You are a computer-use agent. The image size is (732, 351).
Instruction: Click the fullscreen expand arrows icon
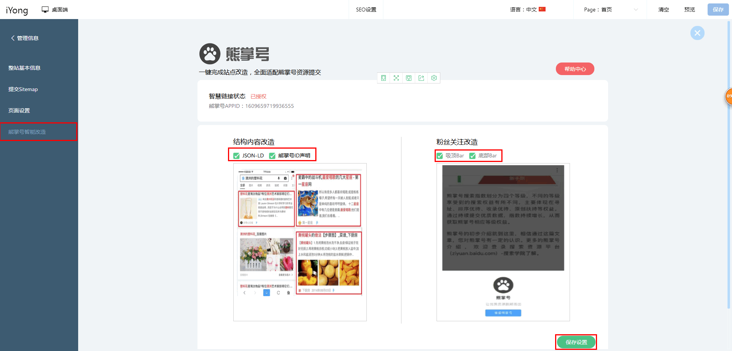(396, 78)
